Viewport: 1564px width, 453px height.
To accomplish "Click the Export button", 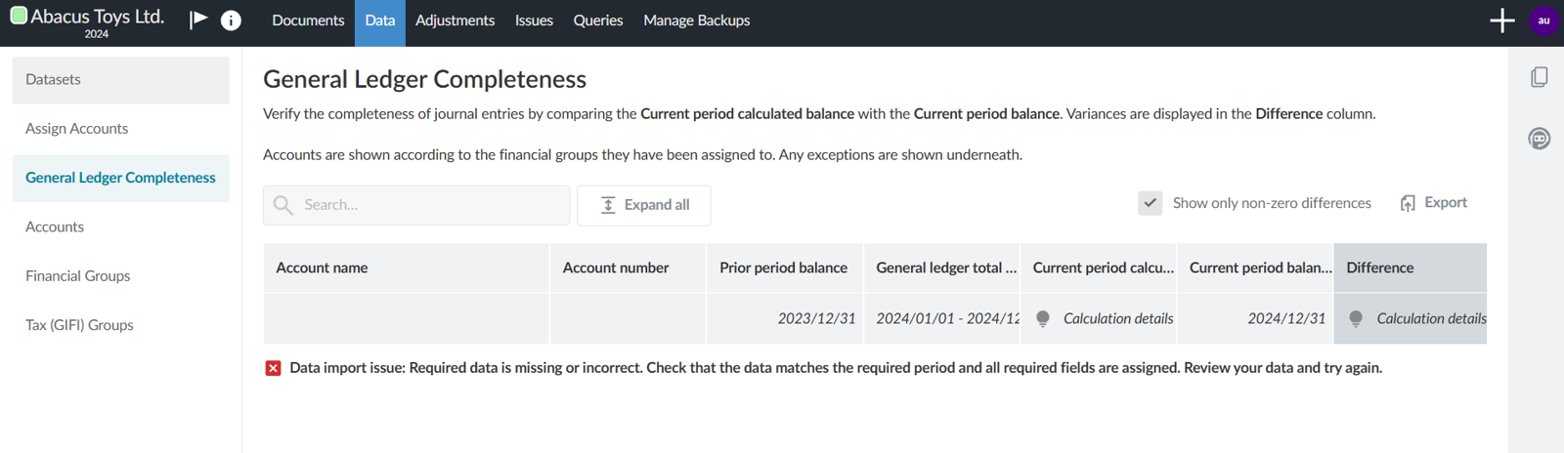I will click(x=1434, y=203).
